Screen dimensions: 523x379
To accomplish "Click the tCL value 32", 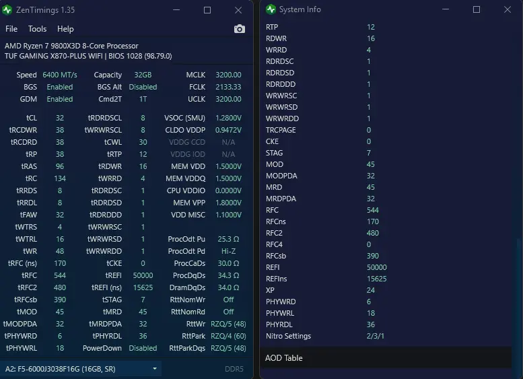I will coord(60,118).
